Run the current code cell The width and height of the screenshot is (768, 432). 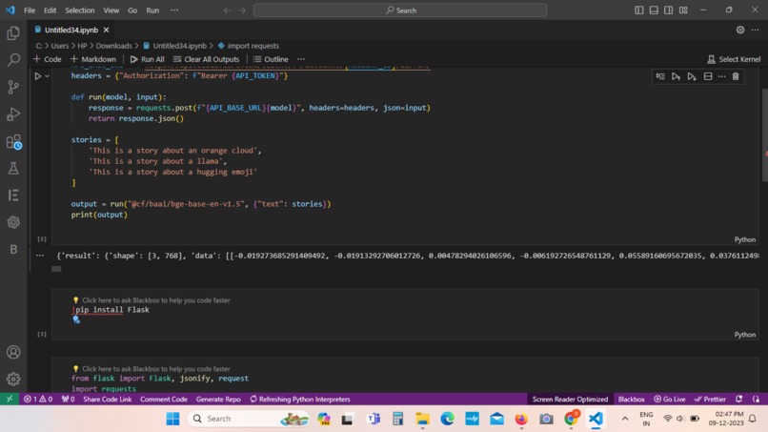pos(38,76)
